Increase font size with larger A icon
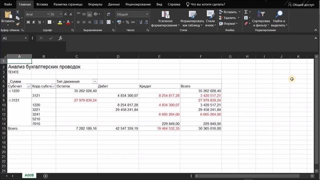Image resolution: width=320 pixels, height=180 pixels. [x=65, y=14]
